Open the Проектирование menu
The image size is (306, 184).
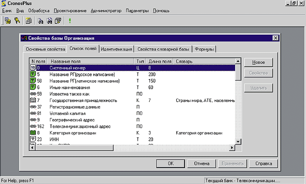point(70,11)
